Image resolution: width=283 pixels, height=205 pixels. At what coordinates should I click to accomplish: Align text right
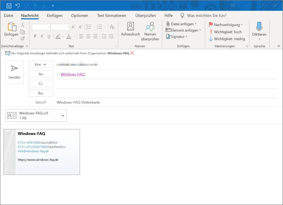[x=95, y=36]
